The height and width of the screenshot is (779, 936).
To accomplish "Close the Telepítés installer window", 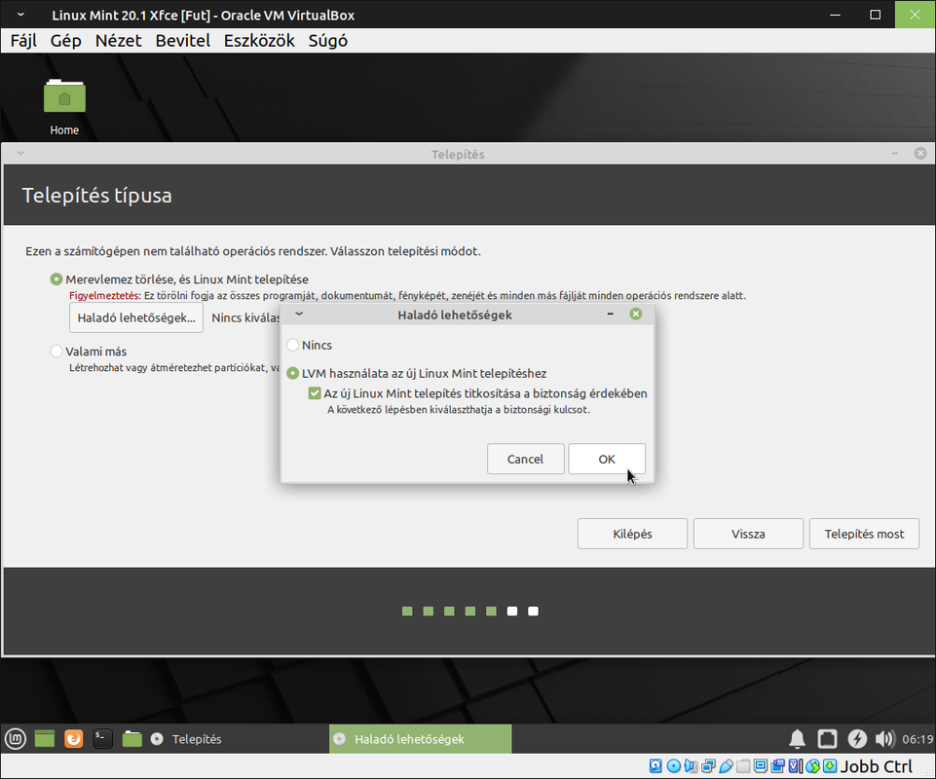I will [x=920, y=154].
